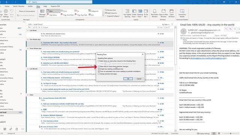Adjust the zoom slider in status bar

coord(231,133)
